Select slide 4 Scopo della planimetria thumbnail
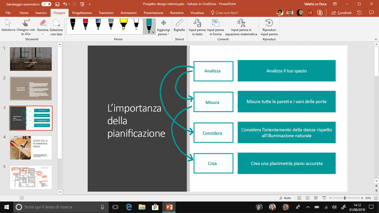The height and width of the screenshot is (213, 379). 31,148
